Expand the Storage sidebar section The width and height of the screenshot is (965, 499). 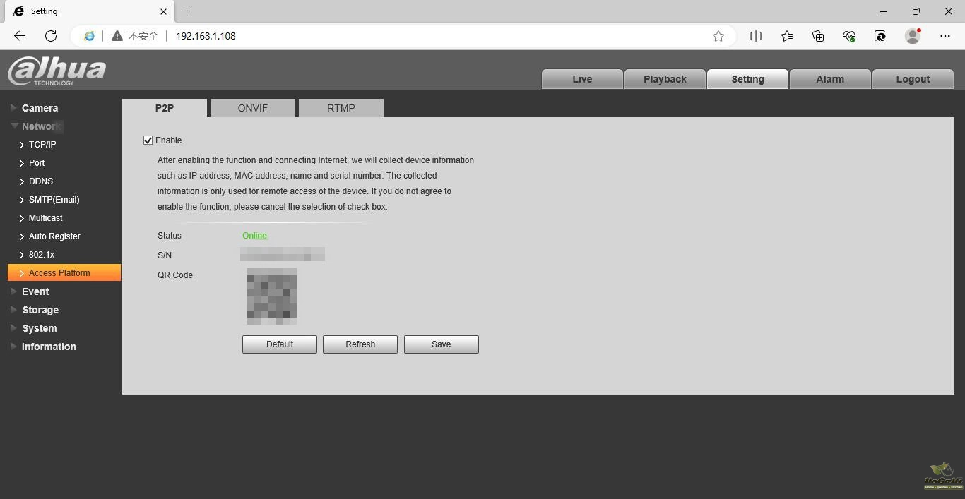40,310
